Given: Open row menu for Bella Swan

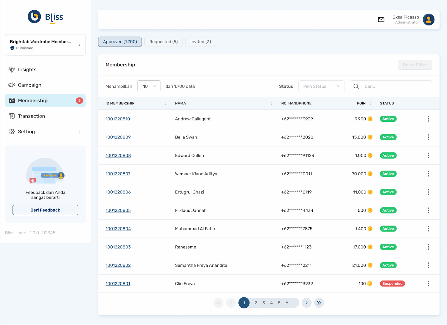Looking at the screenshot, I should [x=428, y=137].
